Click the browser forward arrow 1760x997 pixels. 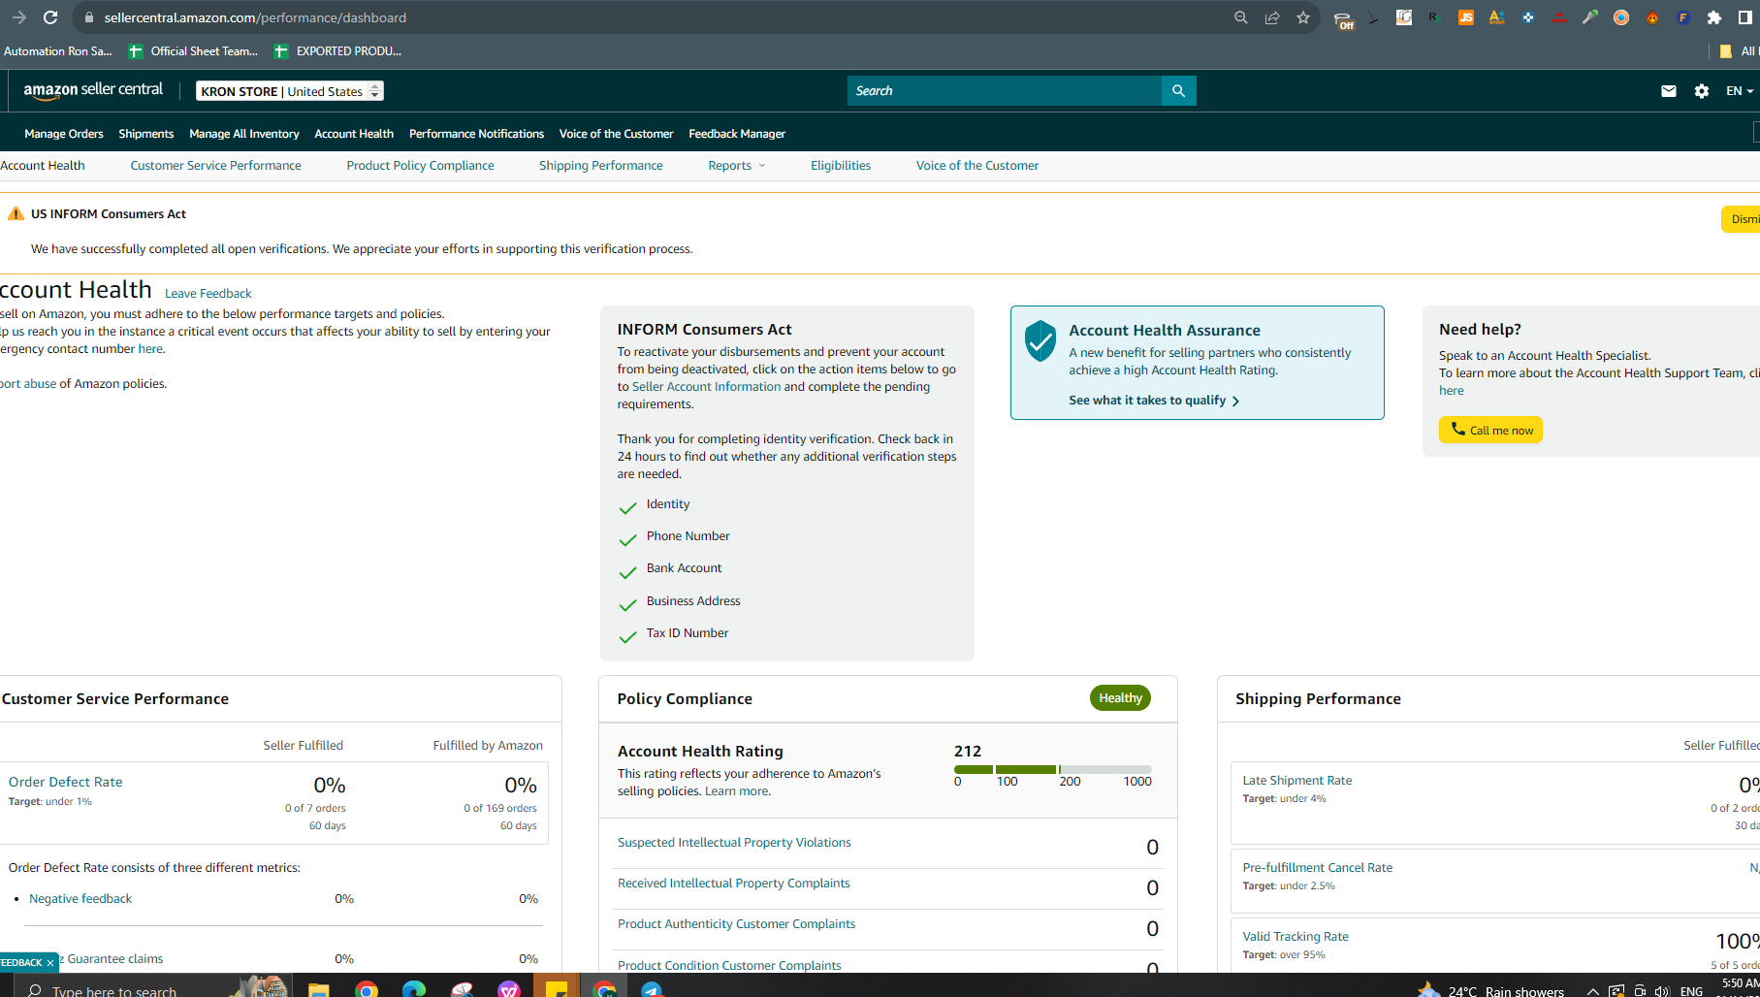[x=18, y=17]
